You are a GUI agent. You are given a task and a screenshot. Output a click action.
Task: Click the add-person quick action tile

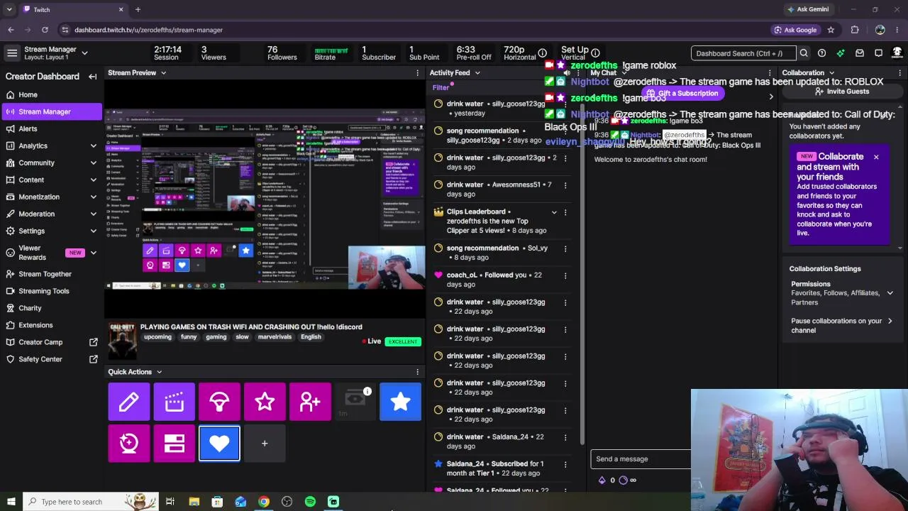pyautogui.click(x=310, y=402)
